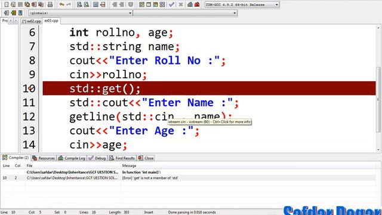
Task: Click the highlighted code "std::get();"
Action: coord(105,88)
